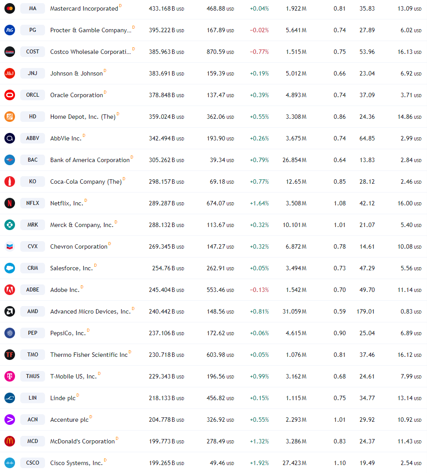Image resolution: width=427 pixels, height=473 pixels.
Task: Click EPS value 0.83 USD
Action: (411, 312)
